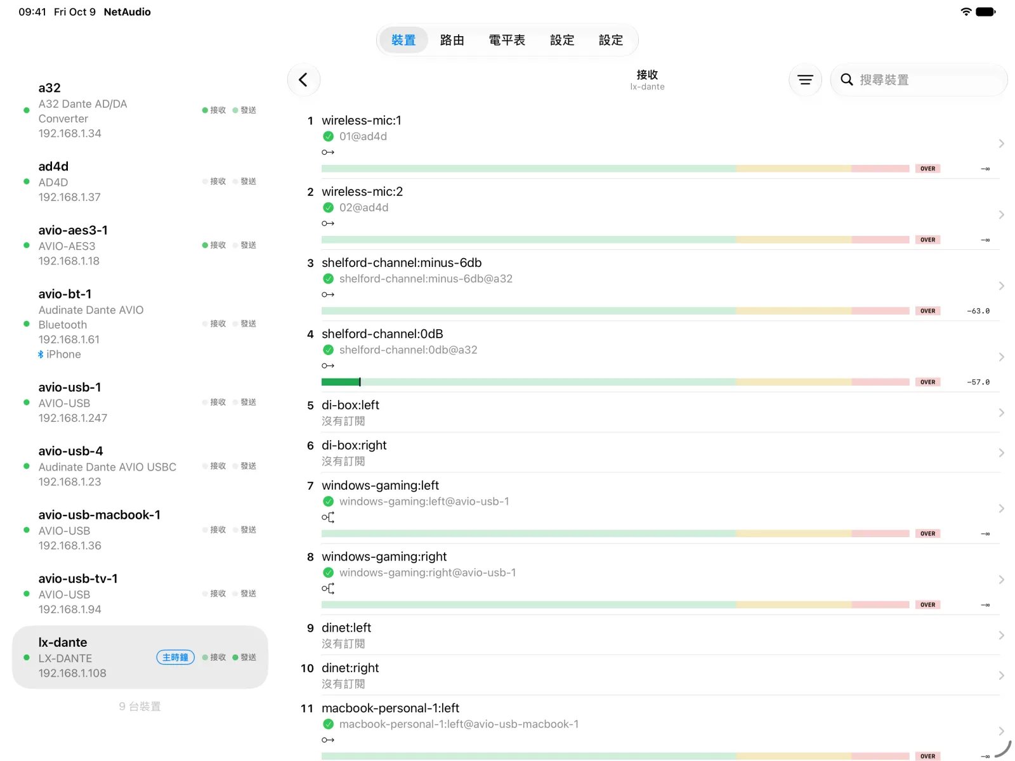Open the filter list icon beside search

point(805,80)
